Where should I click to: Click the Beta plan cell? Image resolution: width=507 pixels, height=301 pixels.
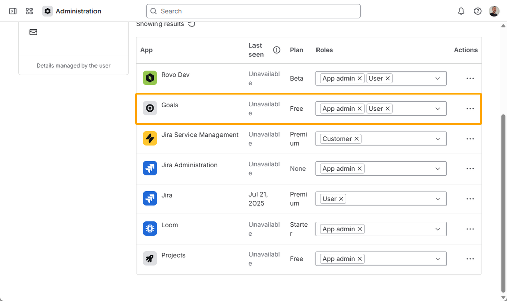(297, 78)
